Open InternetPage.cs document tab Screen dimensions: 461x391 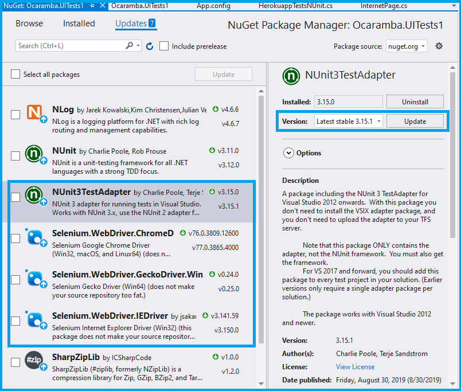click(x=384, y=6)
